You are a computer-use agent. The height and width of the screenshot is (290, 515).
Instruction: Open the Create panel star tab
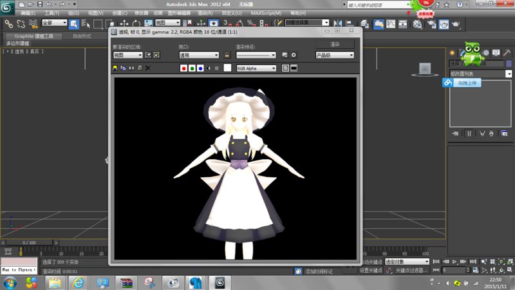tap(453, 53)
